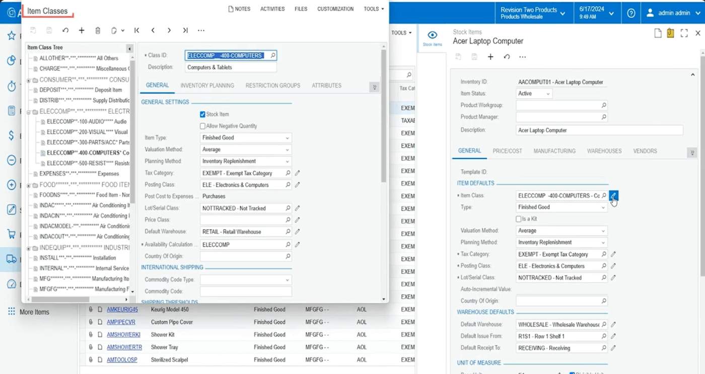705x374 pixels.
Task: Click the delete trash icon in Item Classes toolbar
Action: pyautogui.click(x=98, y=31)
